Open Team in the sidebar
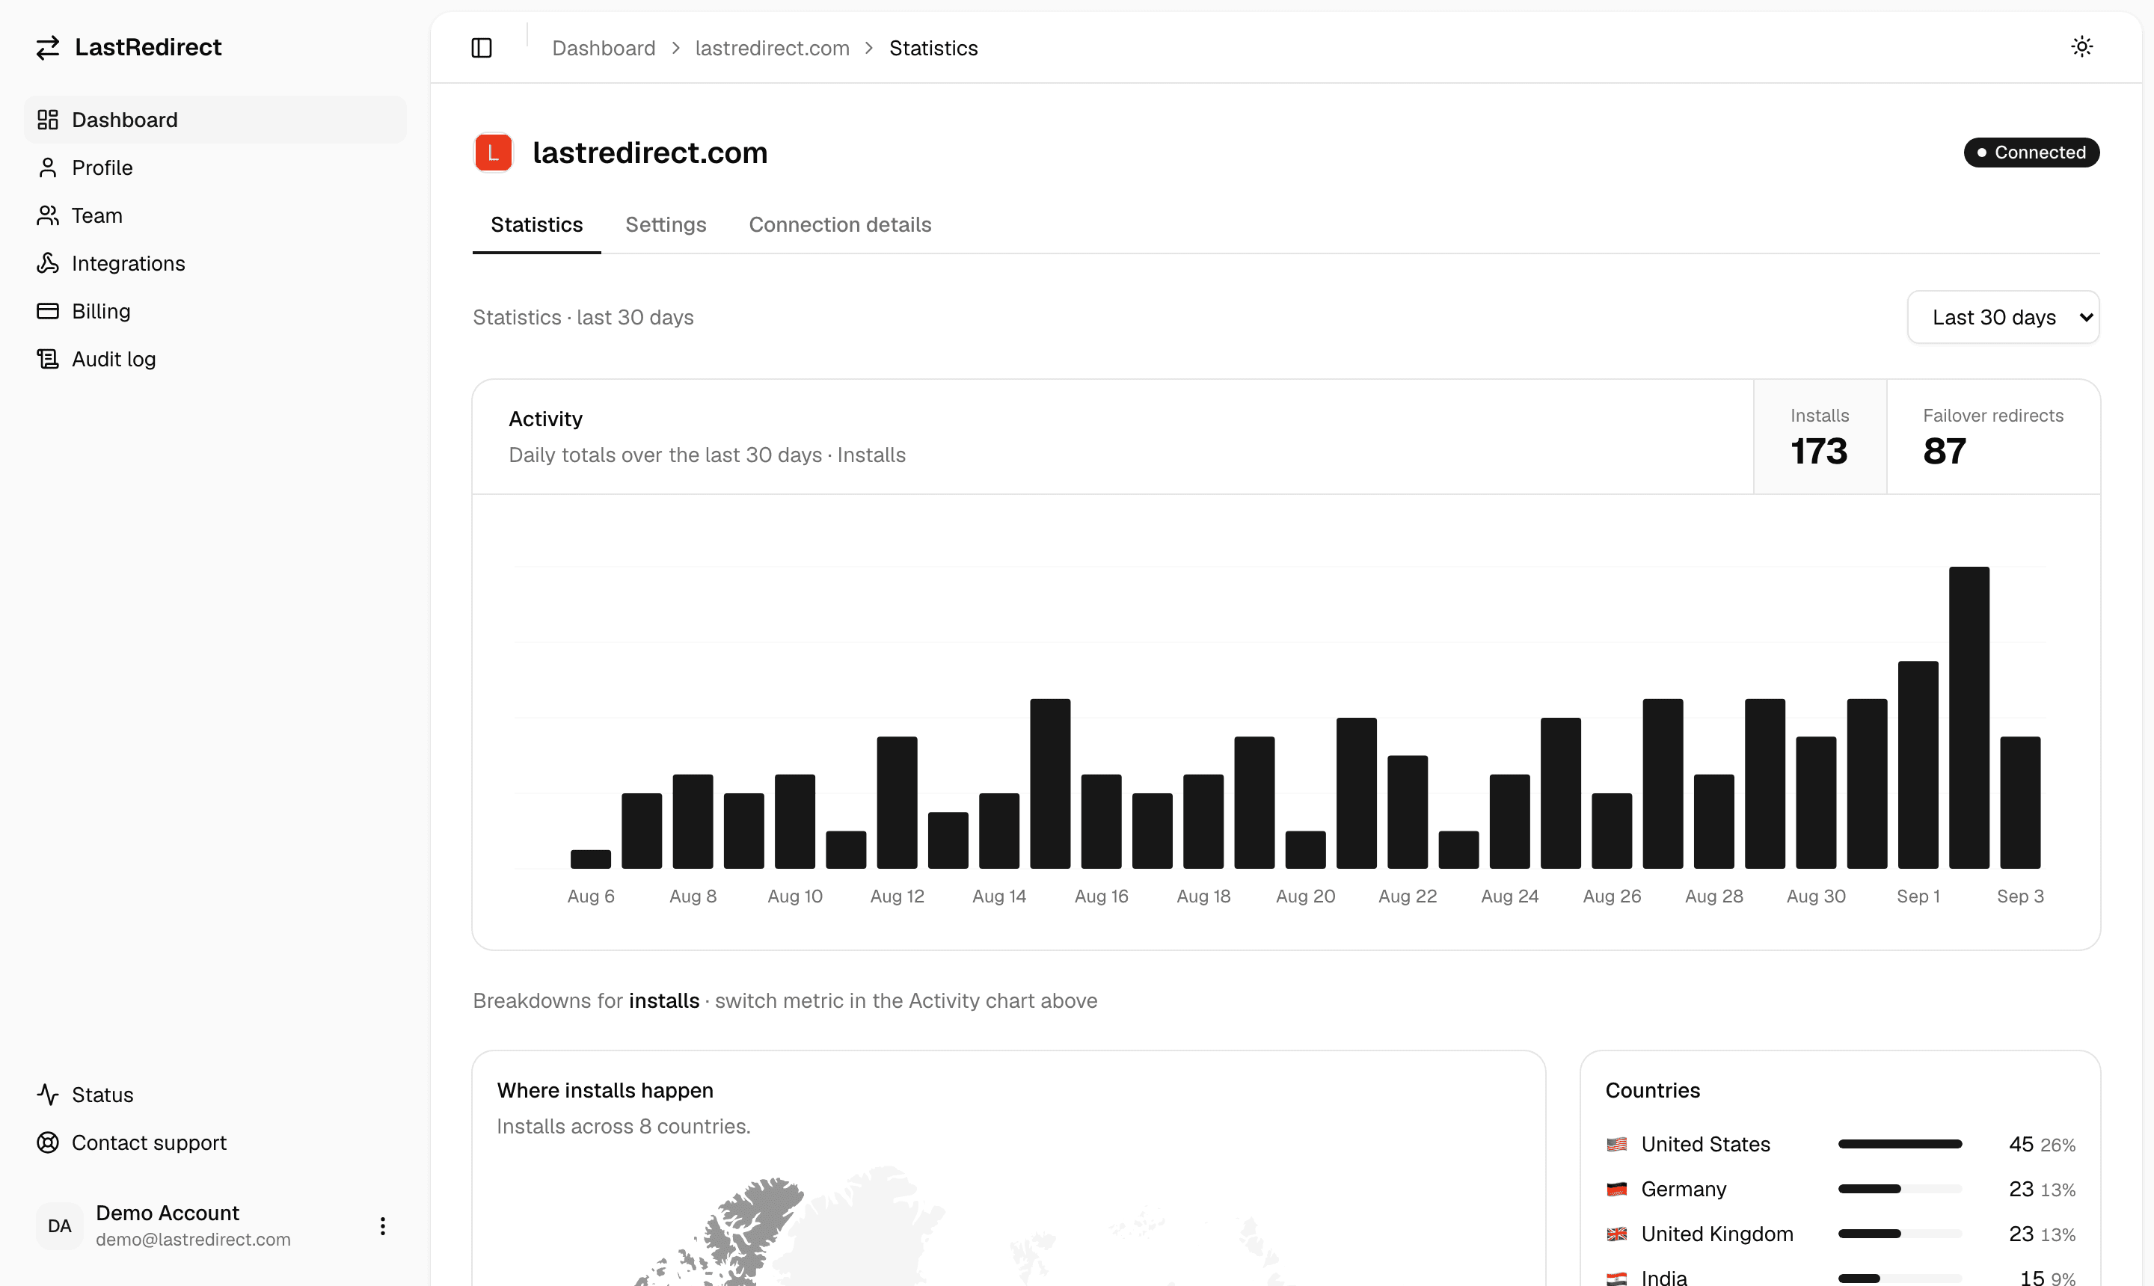The image size is (2154, 1286). (215, 215)
